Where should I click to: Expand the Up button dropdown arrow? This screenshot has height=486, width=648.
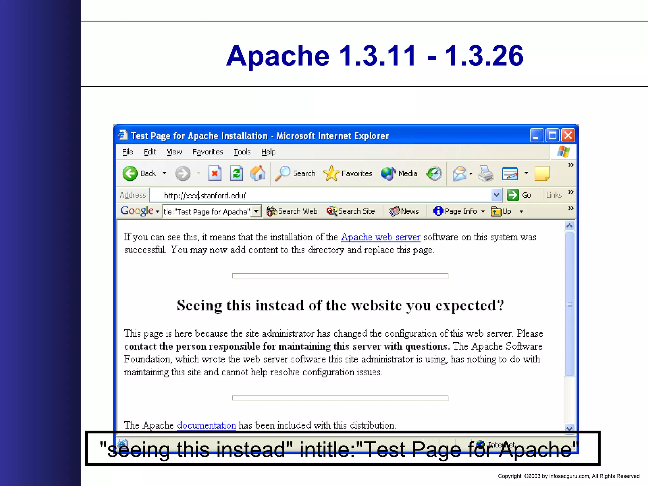pyautogui.click(x=521, y=211)
